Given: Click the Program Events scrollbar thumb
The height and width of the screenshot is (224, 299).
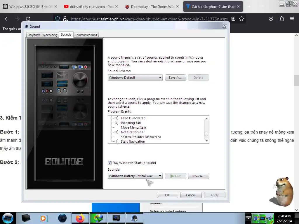Looking at the screenshot, I should [206, 134].
